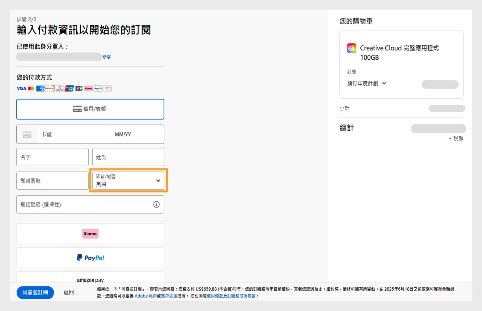Choose Klarna as payment method
This screenshot has width=482, height=311.
tap(90, 234)
